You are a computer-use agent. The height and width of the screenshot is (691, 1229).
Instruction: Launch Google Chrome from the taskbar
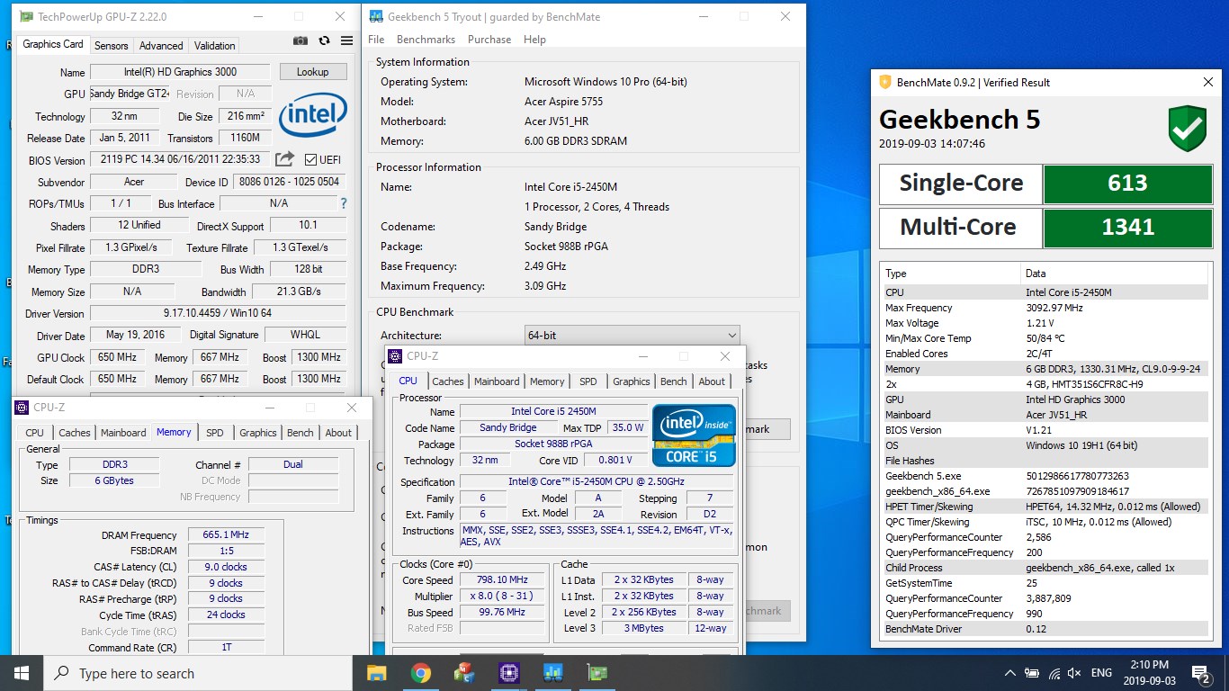click(x=420, y=673)
